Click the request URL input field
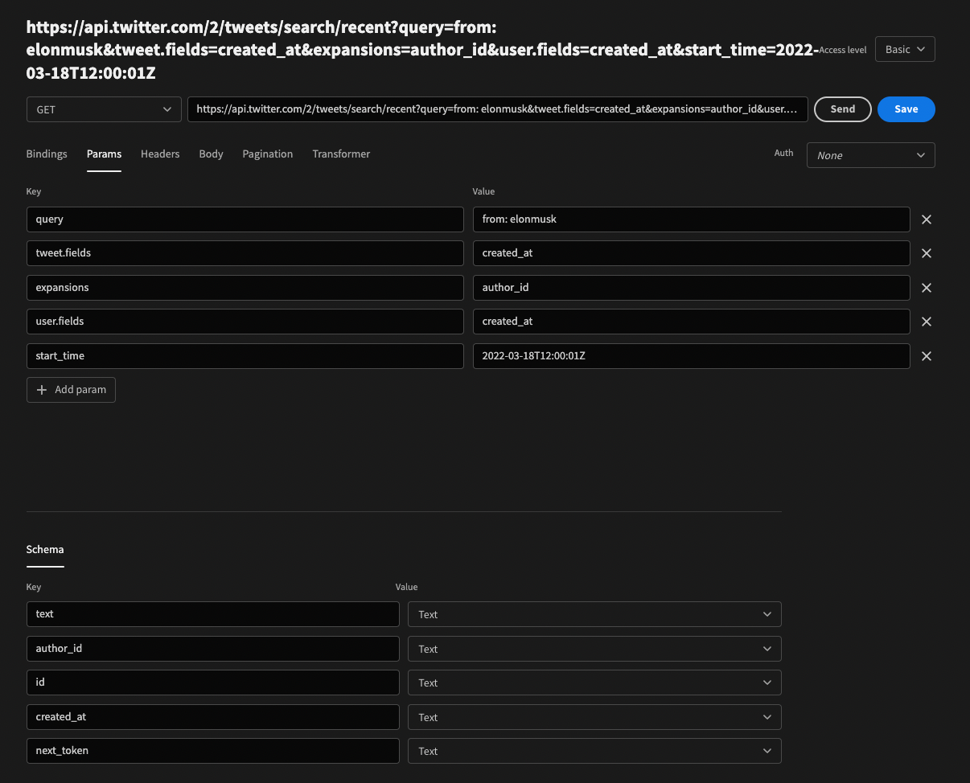The height and width of the screenshot is (783, 970). pyautogui.click(x=497, y=109)
